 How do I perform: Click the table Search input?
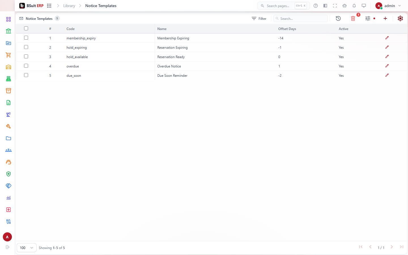[x=301, y=18]
